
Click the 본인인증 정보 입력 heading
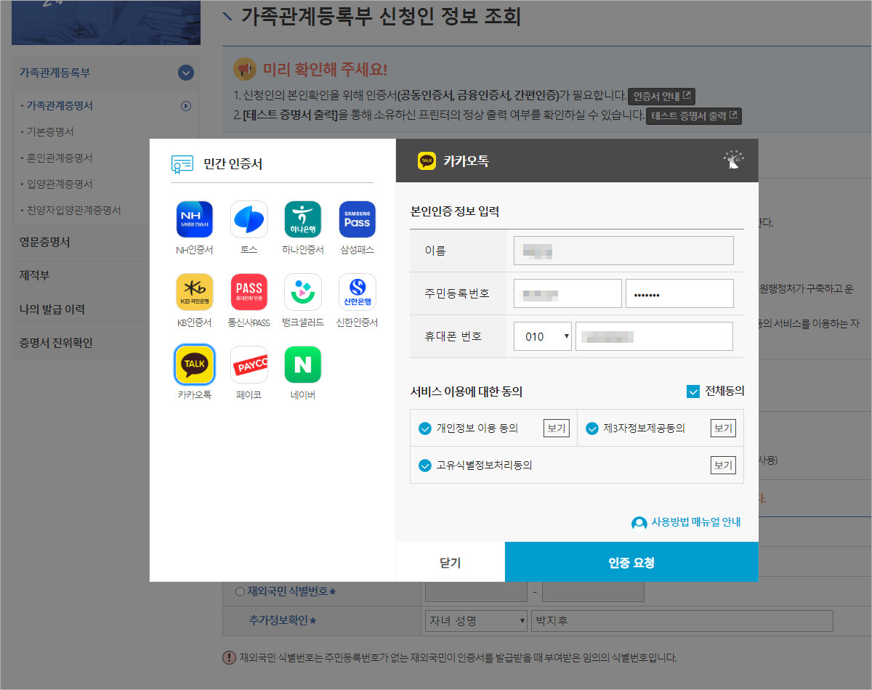coord(455,212)
